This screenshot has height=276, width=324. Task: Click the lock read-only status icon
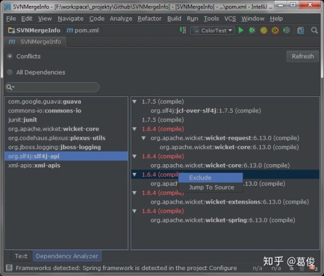point(292,268)
